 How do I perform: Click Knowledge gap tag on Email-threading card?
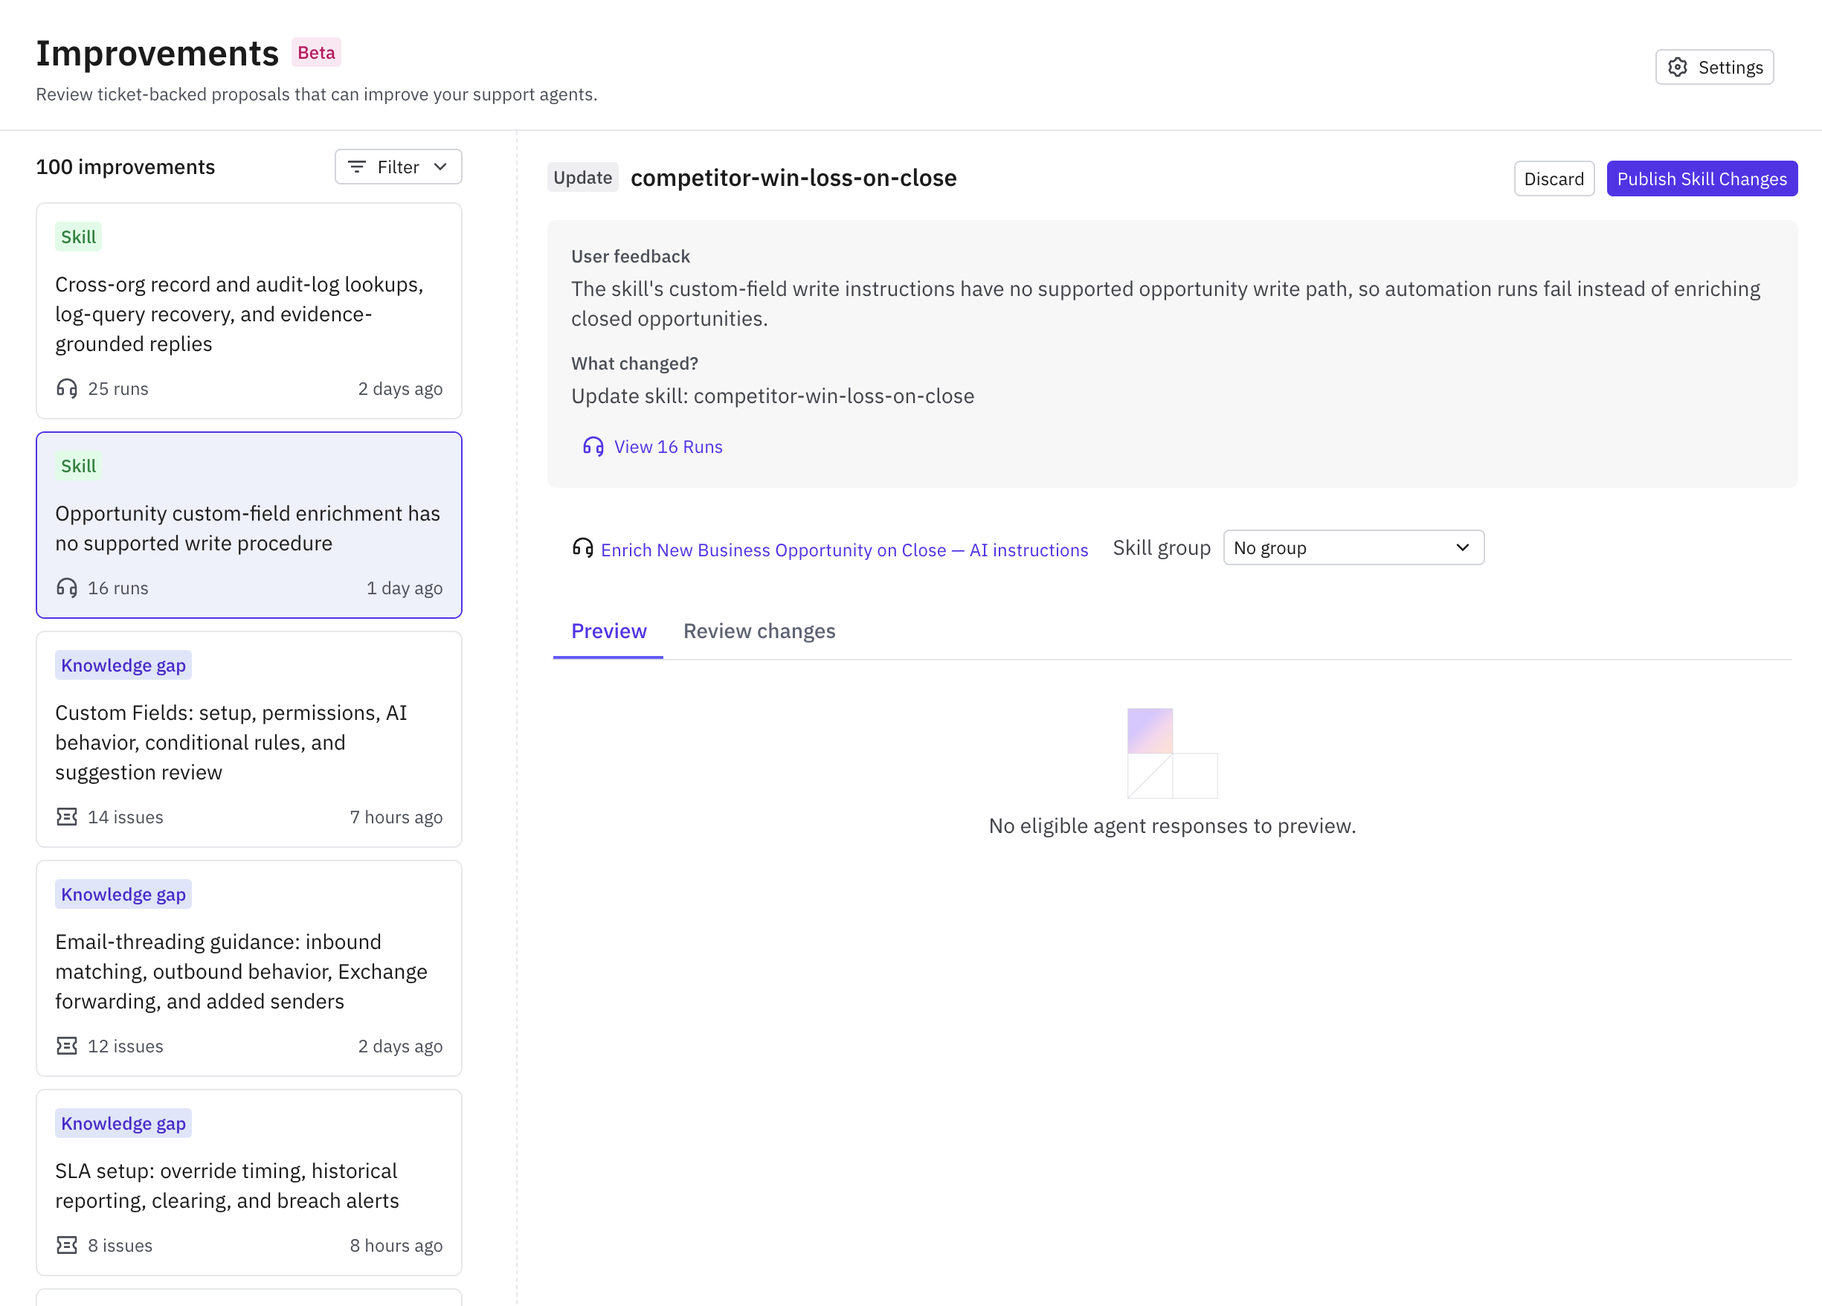click(123, 894)
